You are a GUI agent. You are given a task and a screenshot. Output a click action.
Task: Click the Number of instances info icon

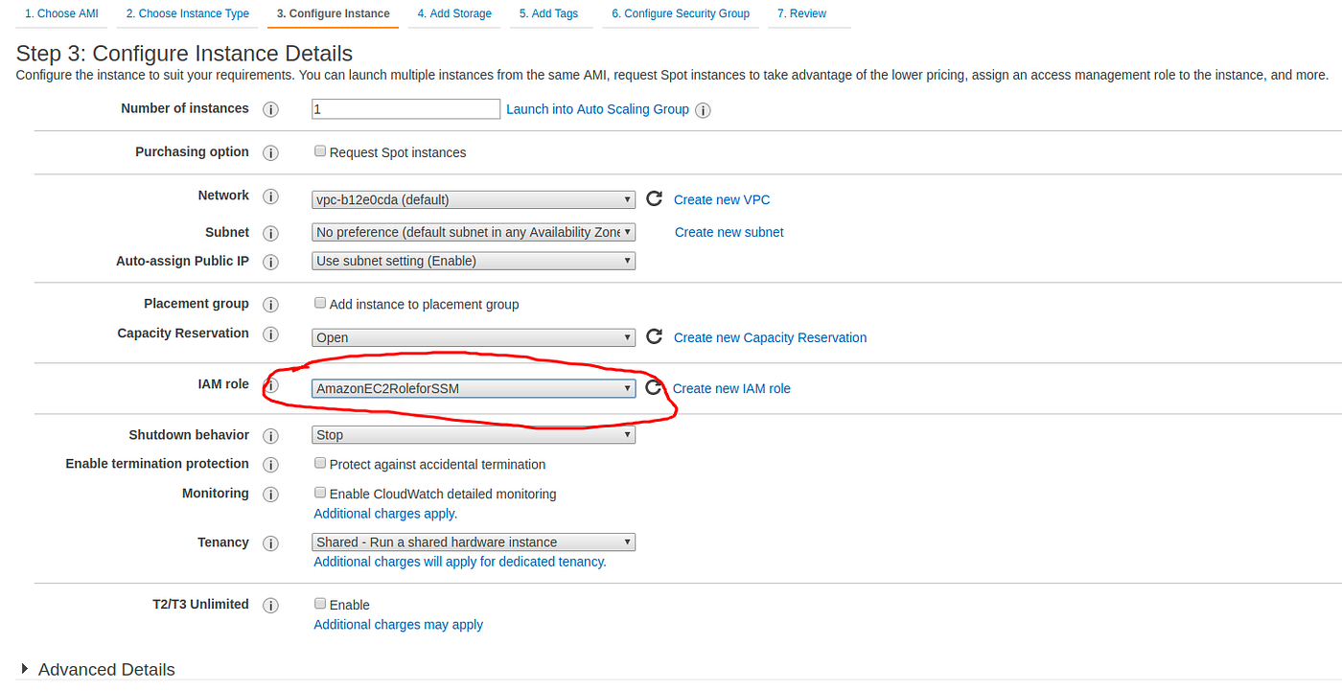point(270,108)
